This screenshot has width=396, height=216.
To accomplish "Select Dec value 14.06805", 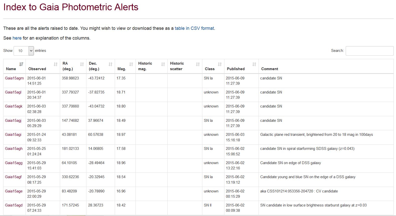I will pos(95,149).
